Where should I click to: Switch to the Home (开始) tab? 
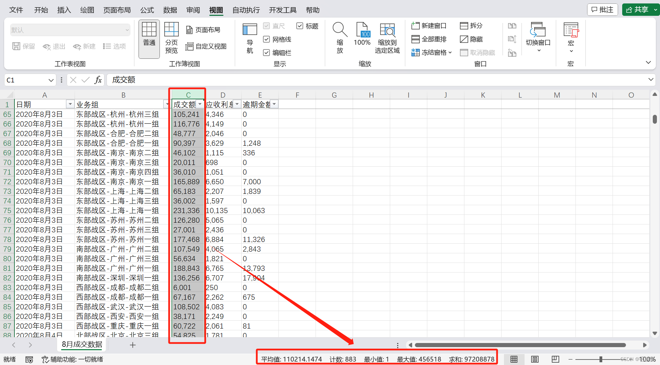point(41,10)
